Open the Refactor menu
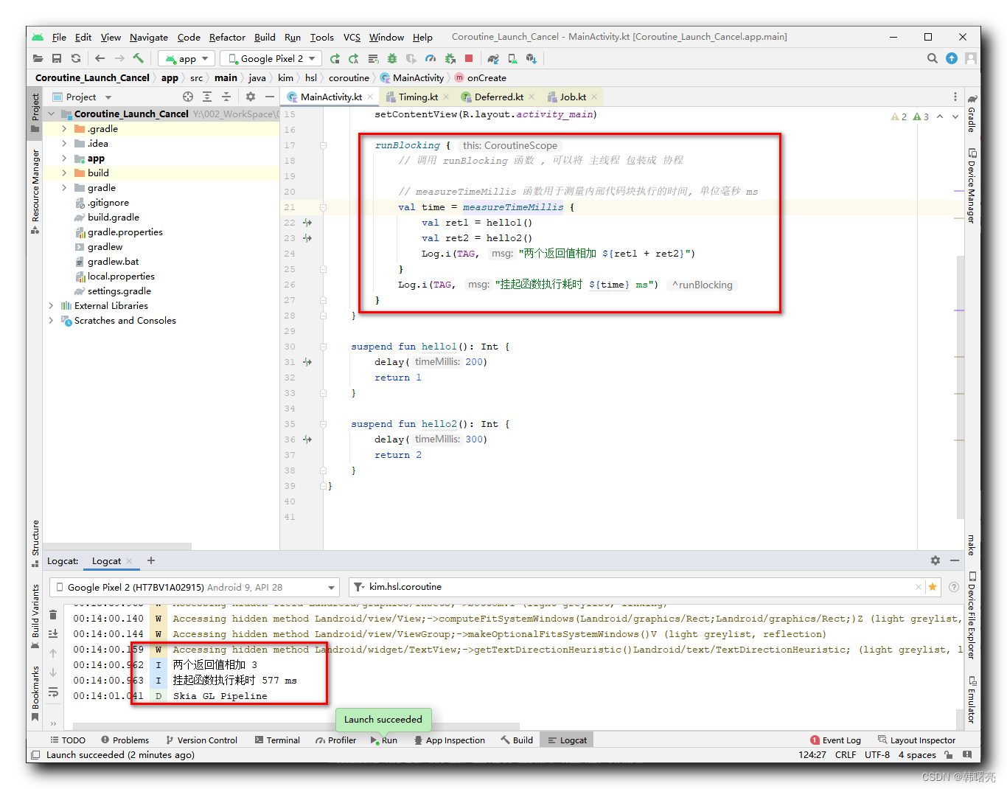Viewport: 1007px width, 789px height. click(x=227, y=37)
